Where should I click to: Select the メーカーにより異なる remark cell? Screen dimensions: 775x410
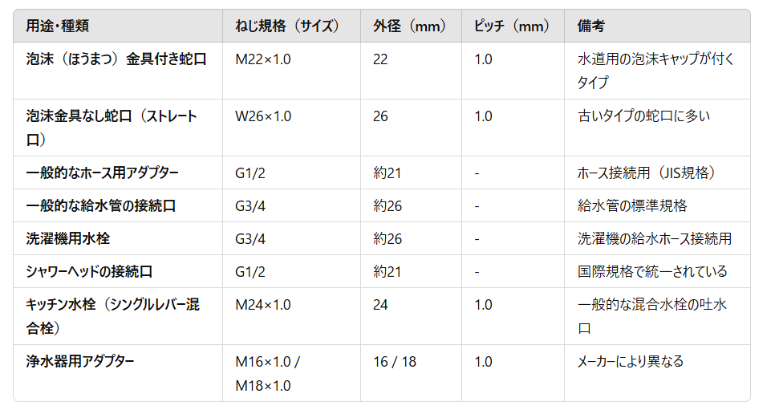(631, 361)
